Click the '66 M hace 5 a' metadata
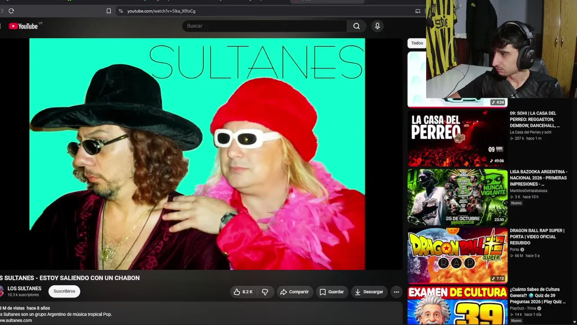This screenshot has height=325, width=577. pyautogui.click(x=525, y=256)
